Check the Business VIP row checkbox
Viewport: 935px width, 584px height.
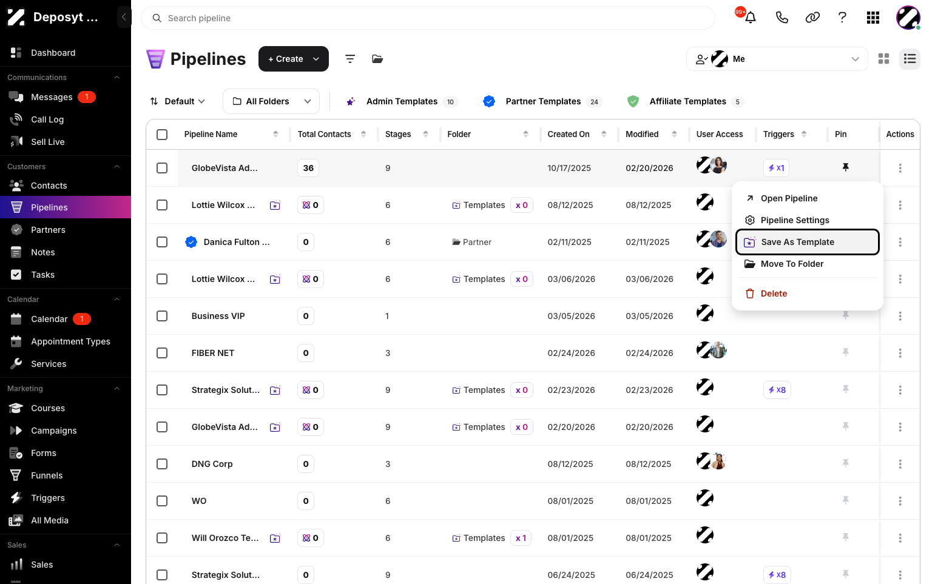click(162, 316)
